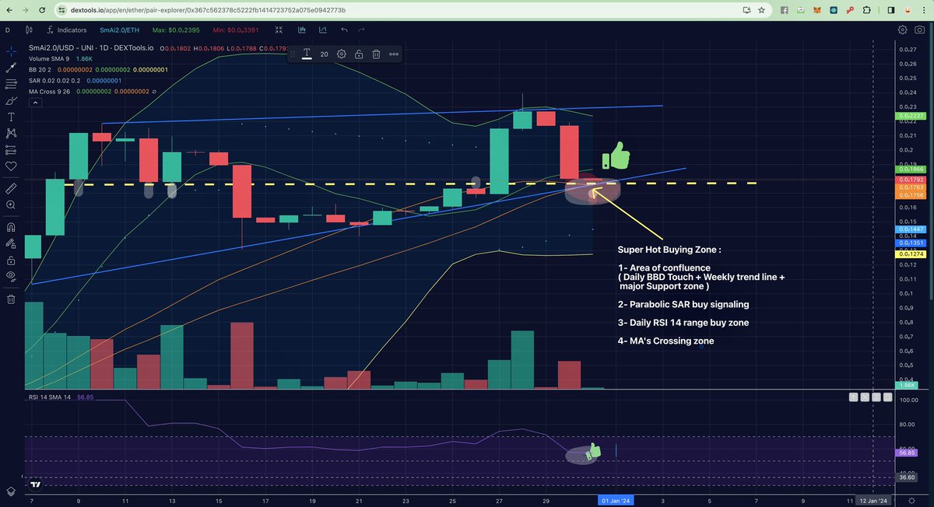The width and height of the screenshot is (934, 507).
Task: Click the 01 Jan '24 date label
Action: [x=616, y=500]
